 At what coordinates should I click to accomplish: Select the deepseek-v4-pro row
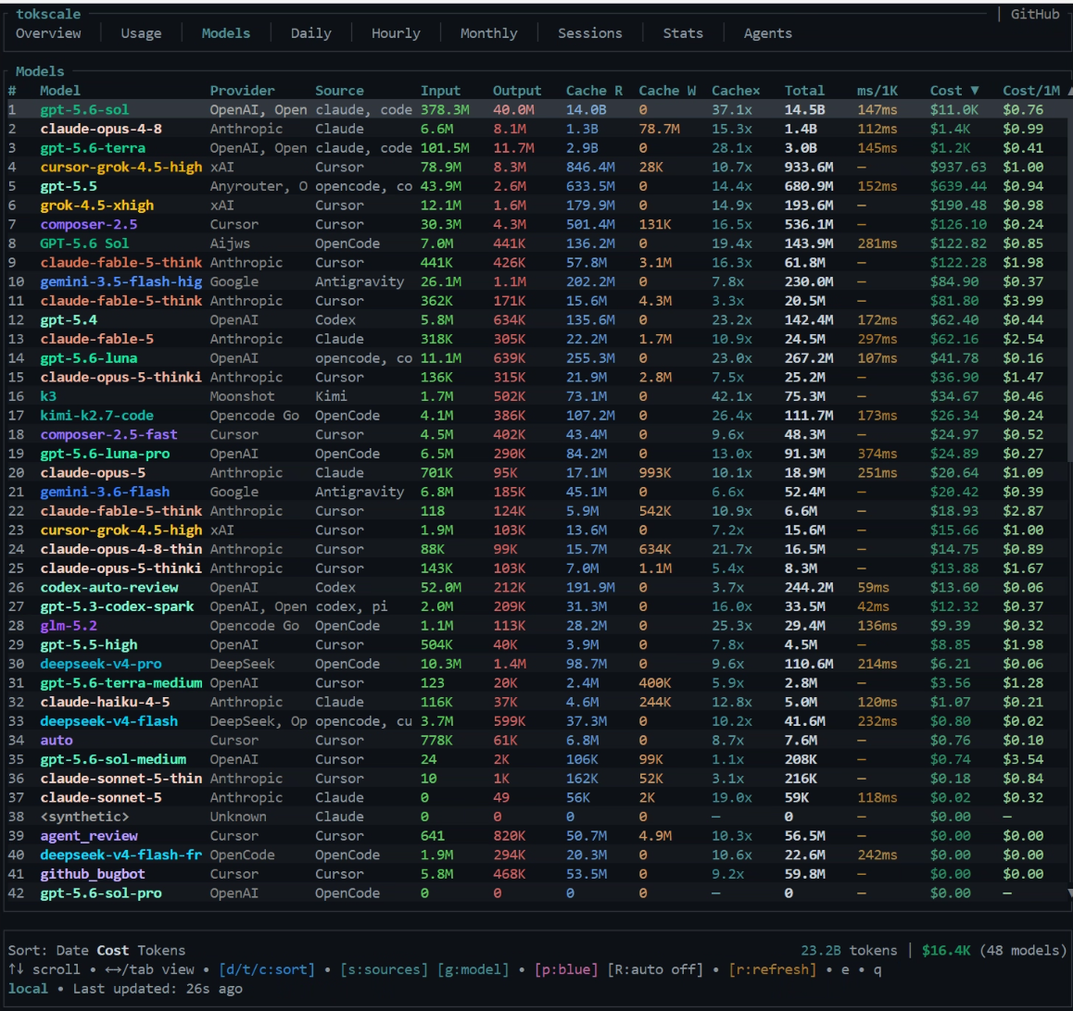pos(536,664)
